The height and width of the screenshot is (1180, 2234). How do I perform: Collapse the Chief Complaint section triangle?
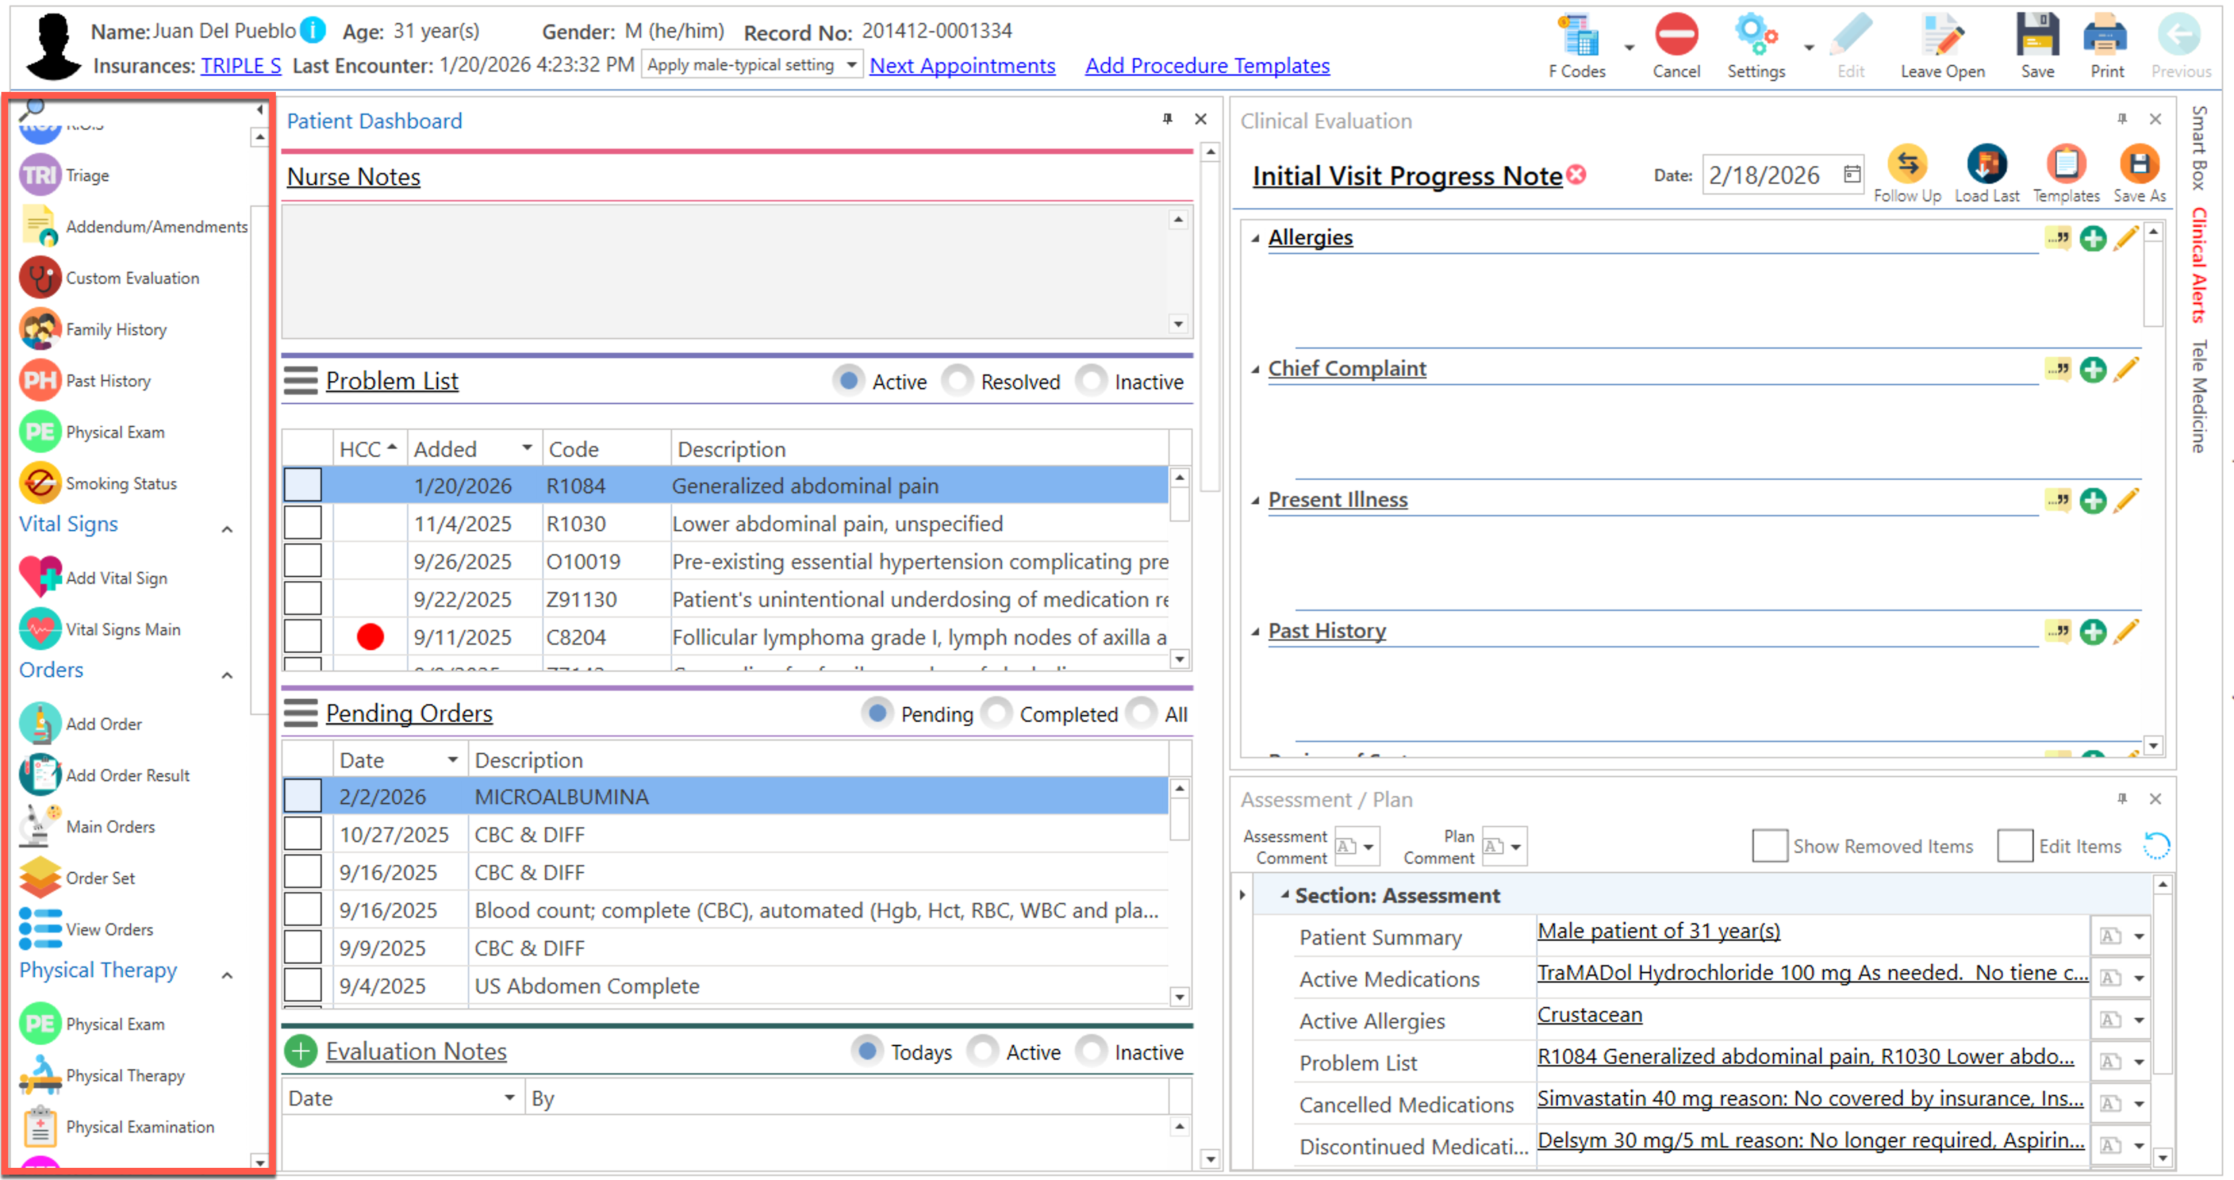coord(1255,370)
